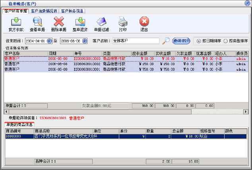Click the 查询(F2) query button
The image size is (252, 170).
(x=181, y=41)
